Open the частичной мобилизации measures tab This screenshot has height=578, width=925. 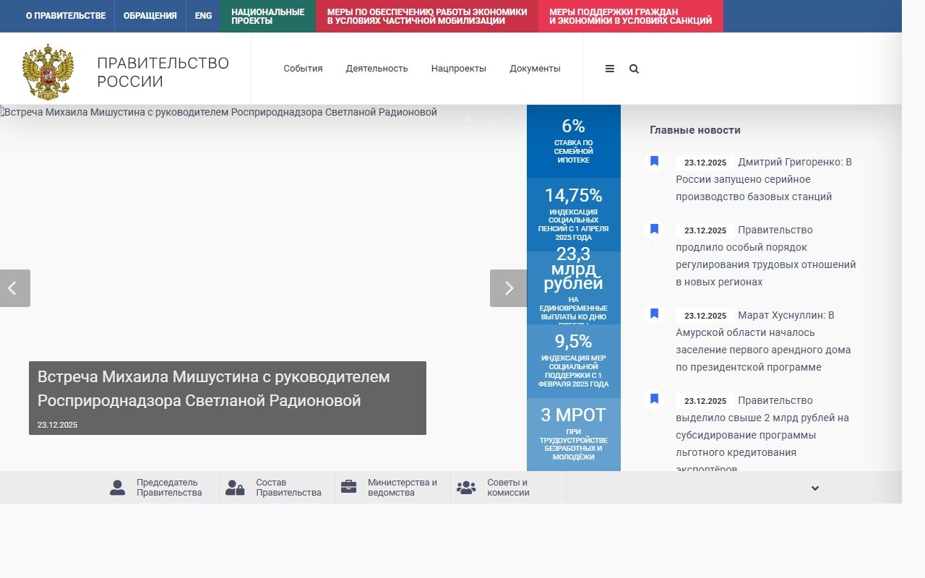click(x=427, y=16)
